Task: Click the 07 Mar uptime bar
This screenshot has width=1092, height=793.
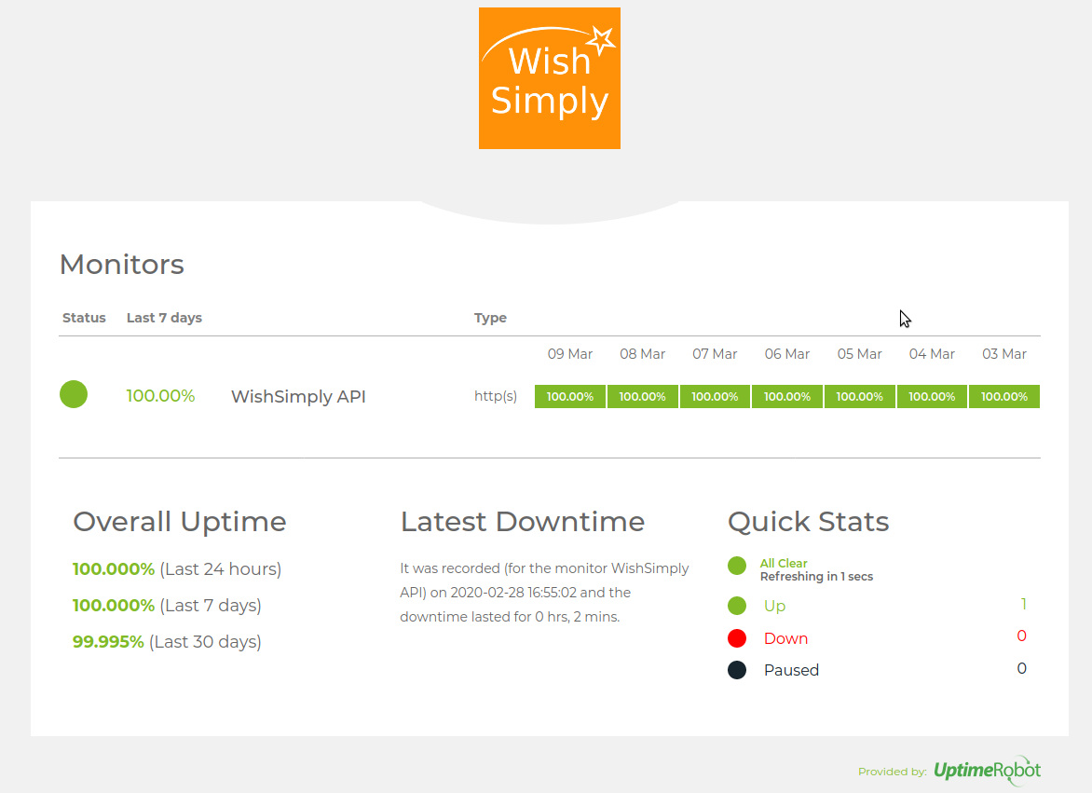Action: pyautogui.click(x=715, y=397)
